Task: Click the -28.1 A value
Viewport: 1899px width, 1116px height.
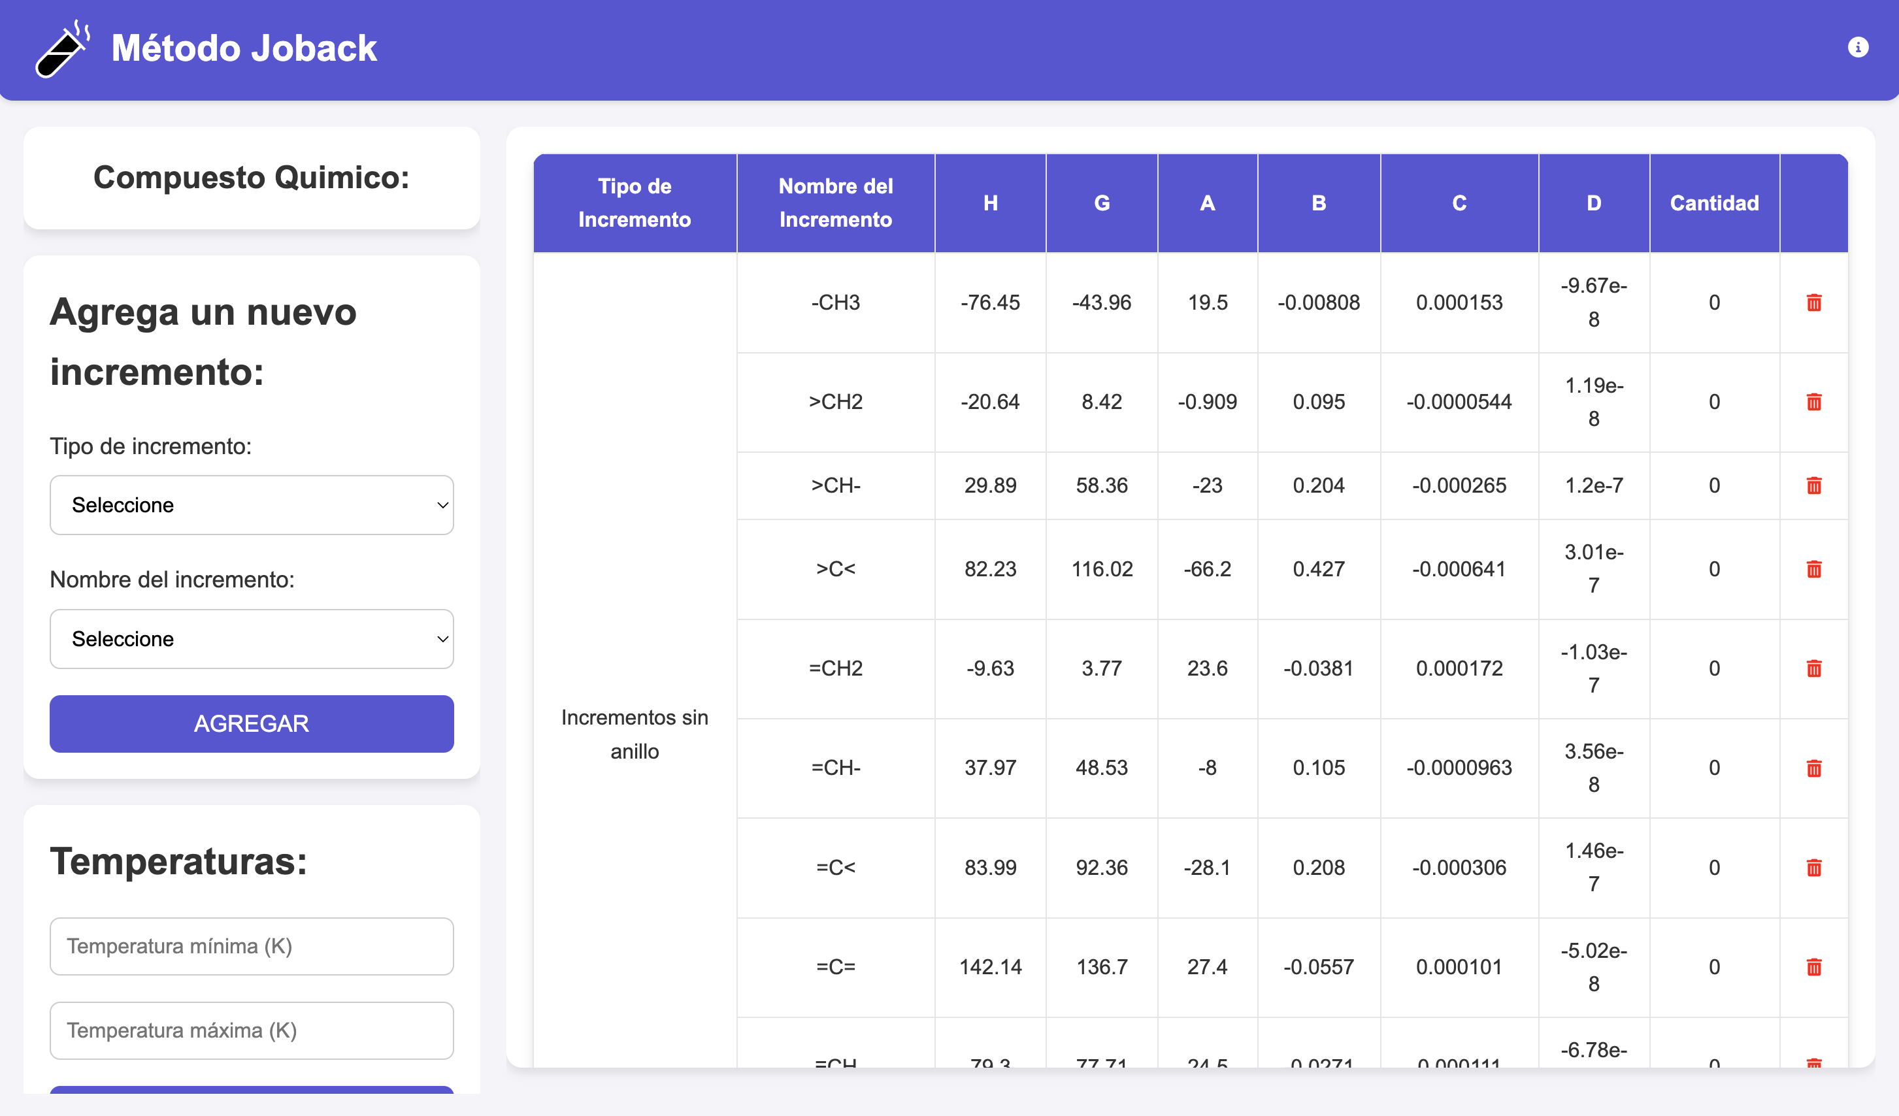Action: tap(1207, 867)
